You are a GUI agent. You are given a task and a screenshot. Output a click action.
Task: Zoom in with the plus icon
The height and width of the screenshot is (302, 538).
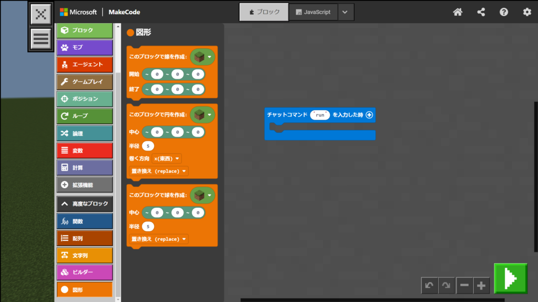click(481, 286)
